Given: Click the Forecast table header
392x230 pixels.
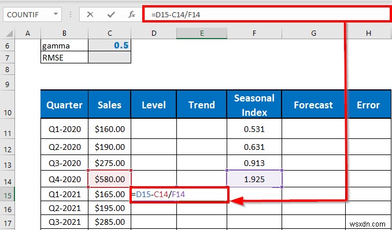Looking at the screenshot, I should [x=313, y=104].
